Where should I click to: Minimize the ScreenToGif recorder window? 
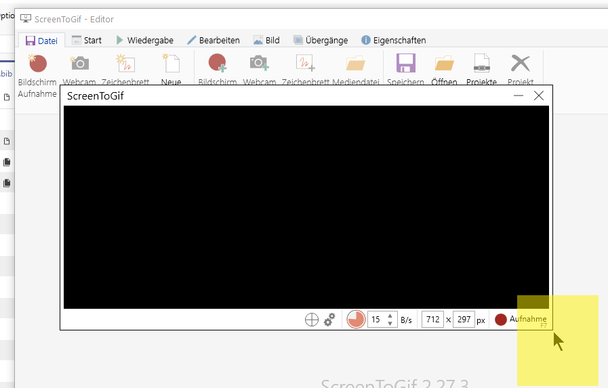point(519,95)
